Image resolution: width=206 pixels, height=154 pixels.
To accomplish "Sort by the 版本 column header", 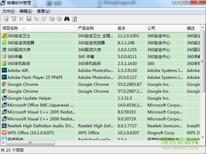I will 122,28.
